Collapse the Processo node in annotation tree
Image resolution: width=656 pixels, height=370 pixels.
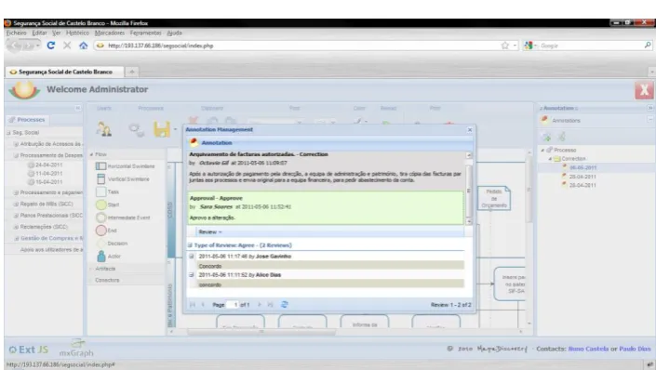[x=542, y=150]
